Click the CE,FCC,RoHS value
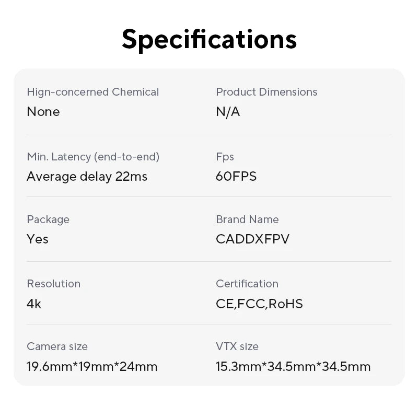Viewport: 418px width, 418px height. pos(259,304)
